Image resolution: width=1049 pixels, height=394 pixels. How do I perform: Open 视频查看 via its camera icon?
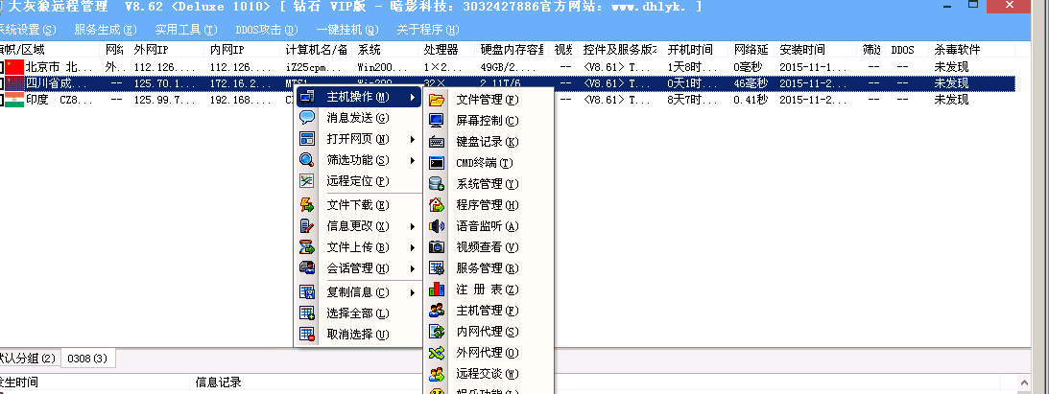pos(436,247)
